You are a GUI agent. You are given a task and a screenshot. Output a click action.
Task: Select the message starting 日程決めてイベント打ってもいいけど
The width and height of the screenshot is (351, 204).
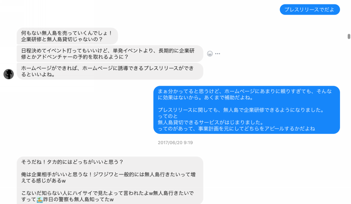[110, 54]
